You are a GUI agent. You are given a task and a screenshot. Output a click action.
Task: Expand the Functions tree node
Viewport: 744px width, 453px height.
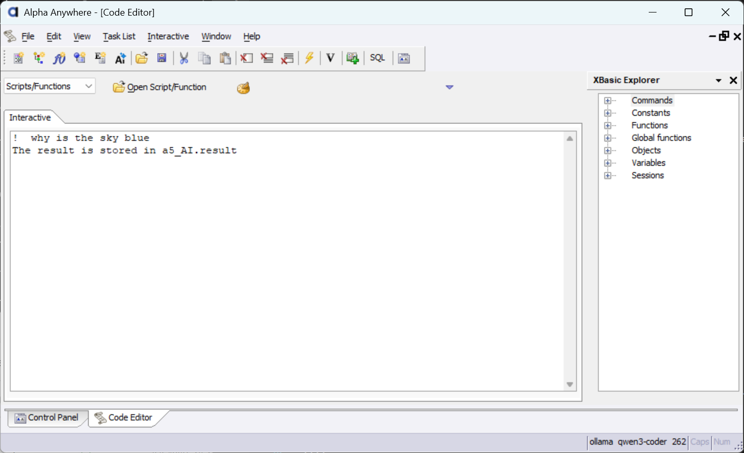608,125
